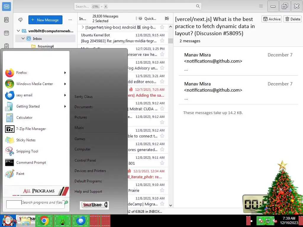Open Santy Claus user folder

[83, 97]
